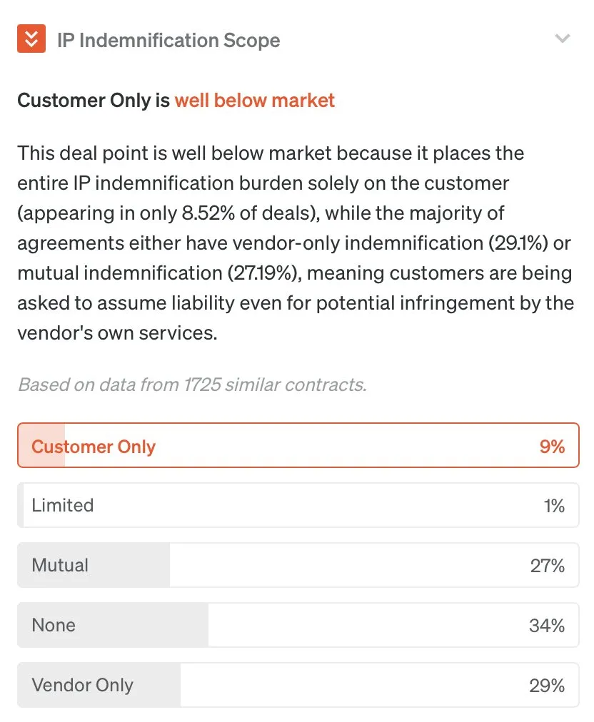Click the orange double-chevron icon
The image size is (594, 722).
click(x=31, y=39)
